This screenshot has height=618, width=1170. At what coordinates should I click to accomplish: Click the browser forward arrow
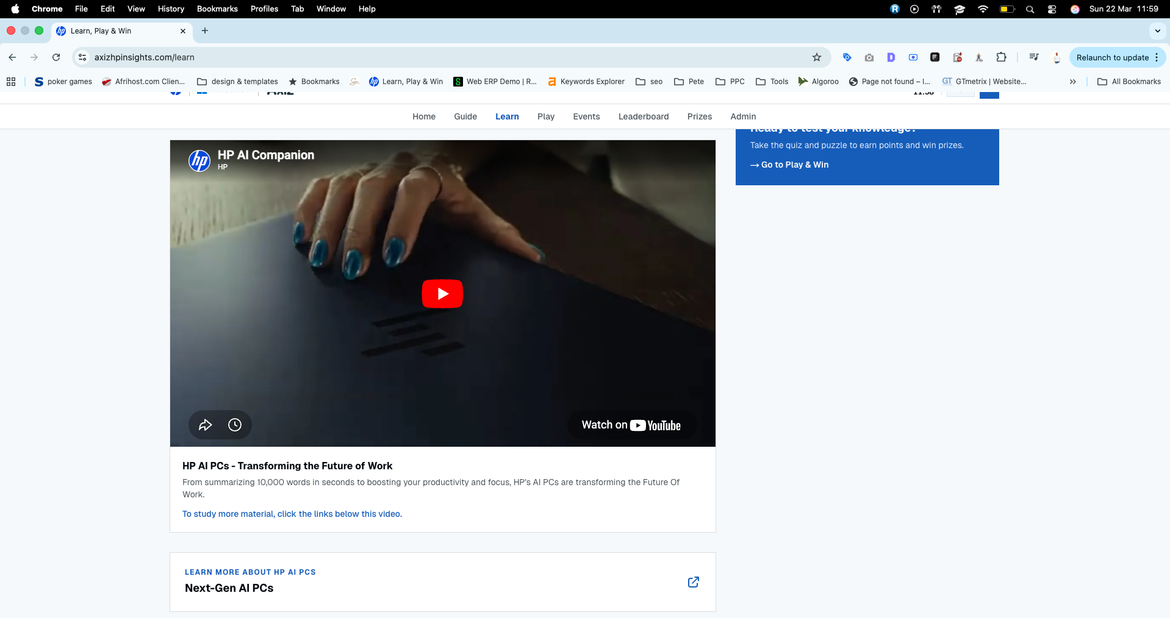point(34,57)
